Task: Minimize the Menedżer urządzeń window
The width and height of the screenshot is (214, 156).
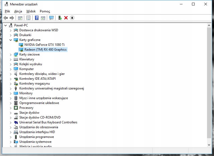Action: 181,4
